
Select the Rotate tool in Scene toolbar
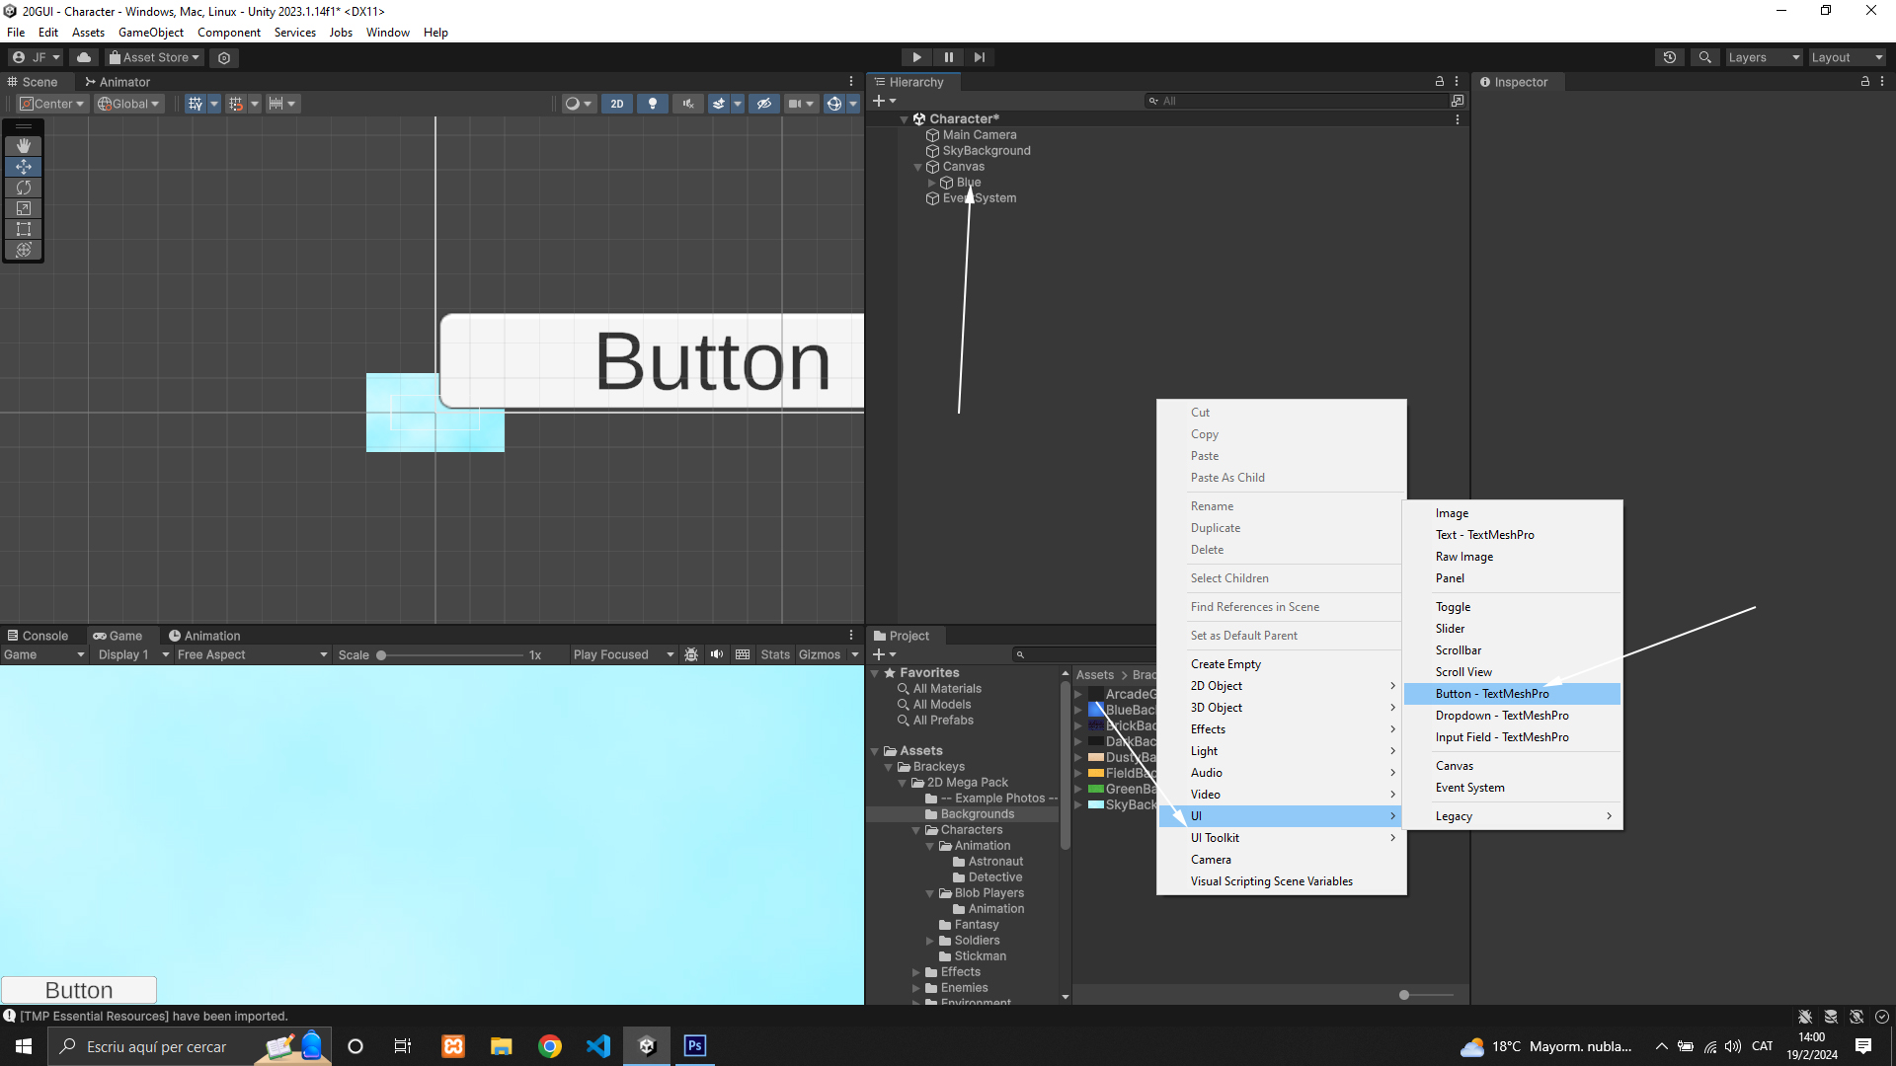tap(24, 188)
